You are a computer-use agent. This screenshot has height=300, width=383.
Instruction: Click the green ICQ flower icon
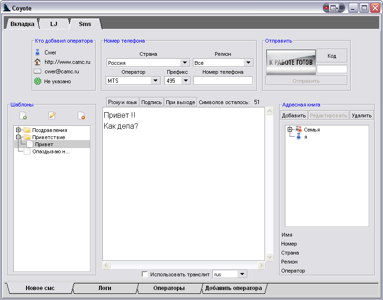click(x=37, y=81)
